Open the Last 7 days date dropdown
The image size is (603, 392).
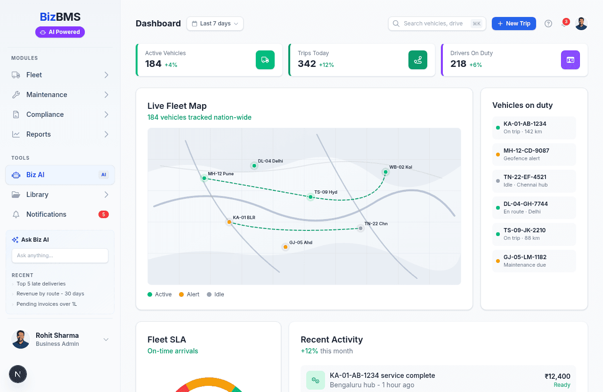tap(215, 24)
